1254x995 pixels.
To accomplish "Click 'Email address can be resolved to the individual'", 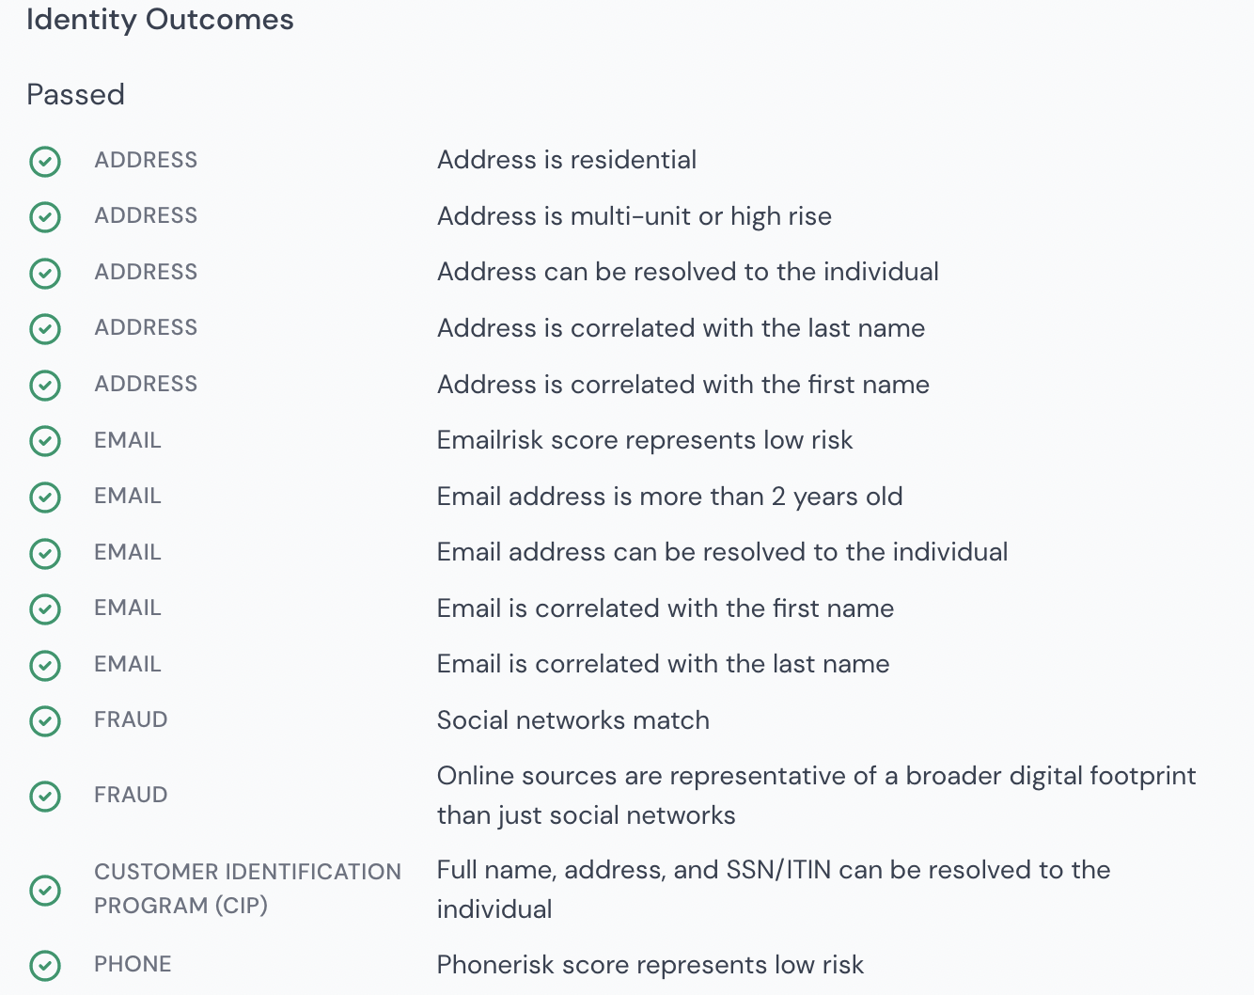I will pyautogui.click(x=722, y=552).
